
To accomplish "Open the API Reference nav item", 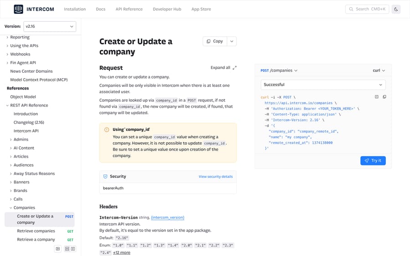I will pos(129,9).
